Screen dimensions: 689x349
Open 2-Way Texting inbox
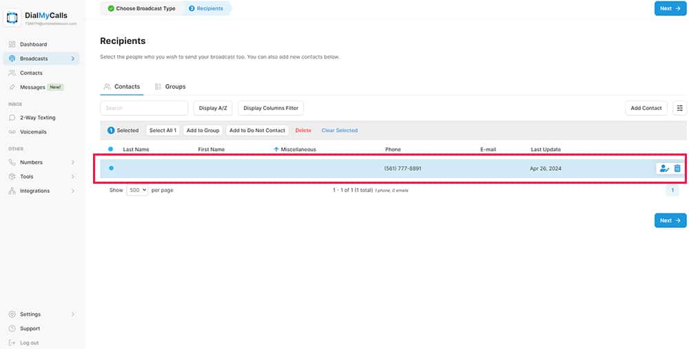click(x=37, y=118)
